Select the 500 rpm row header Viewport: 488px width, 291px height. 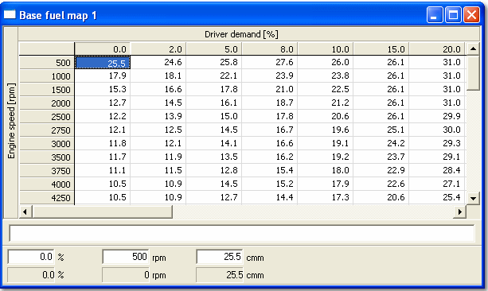(x=47, y=63)
